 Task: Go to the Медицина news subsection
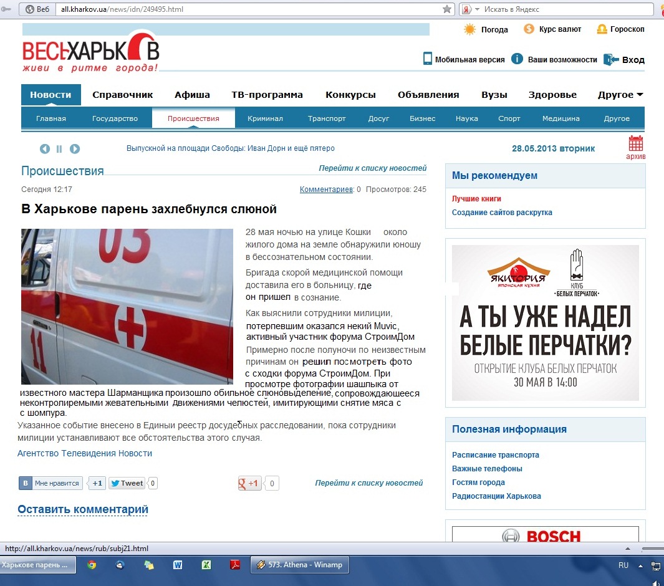[561, 118]
